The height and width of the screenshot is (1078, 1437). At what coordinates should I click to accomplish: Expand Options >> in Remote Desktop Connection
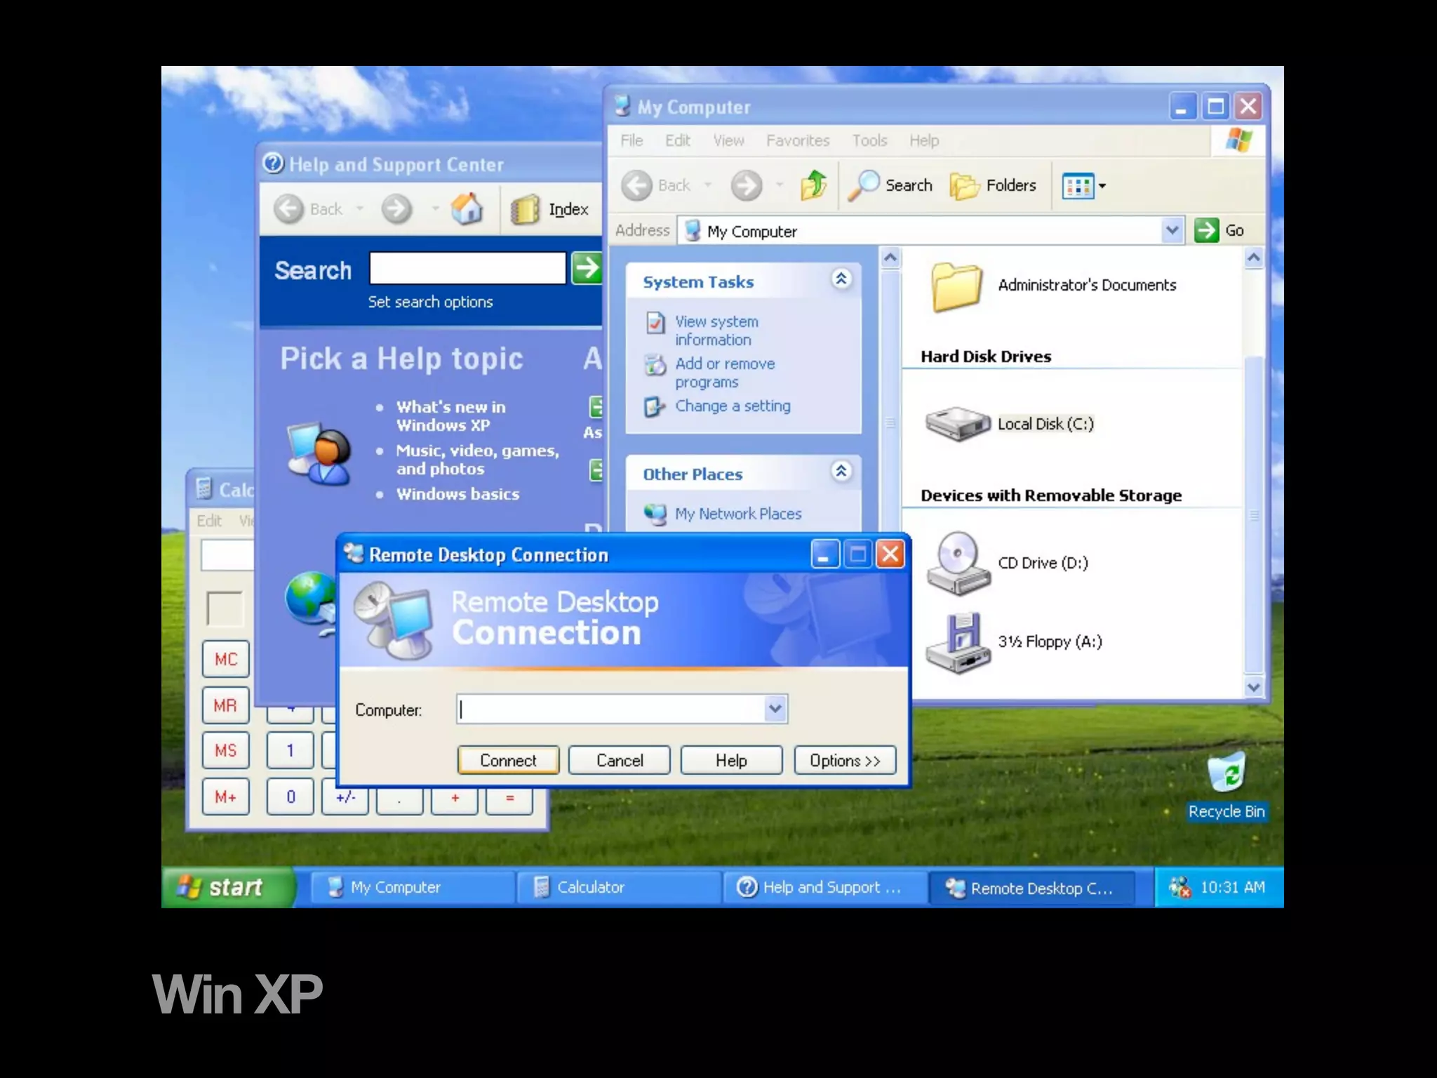pos(845,760)
